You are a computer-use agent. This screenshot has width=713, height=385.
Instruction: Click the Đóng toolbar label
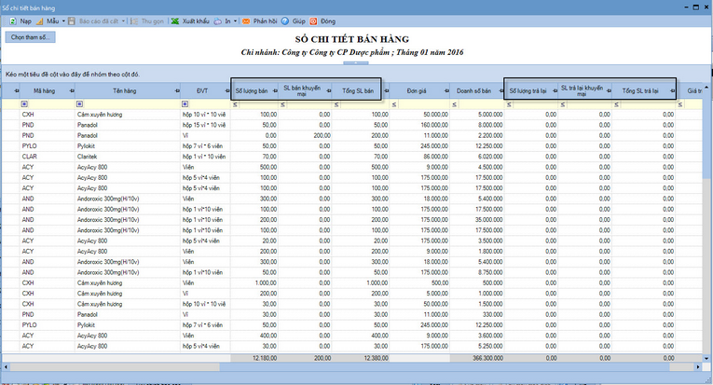click(x=328, y=21)
